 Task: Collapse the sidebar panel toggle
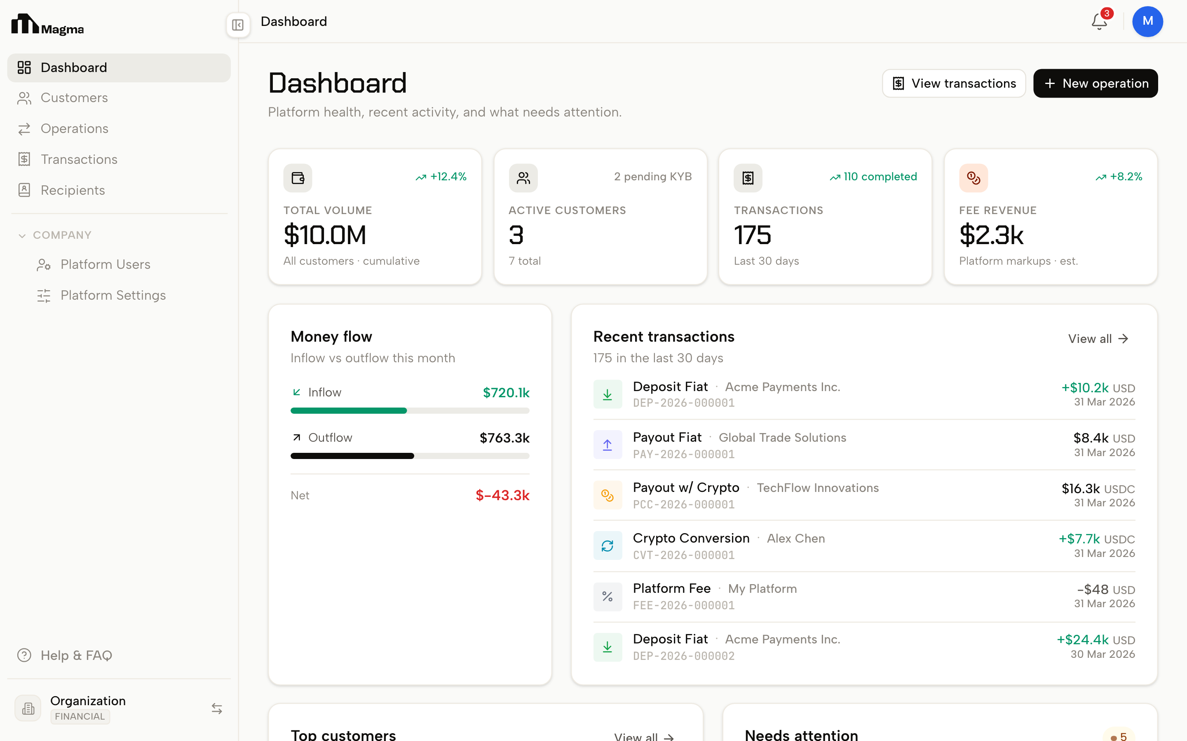point(238,25)
